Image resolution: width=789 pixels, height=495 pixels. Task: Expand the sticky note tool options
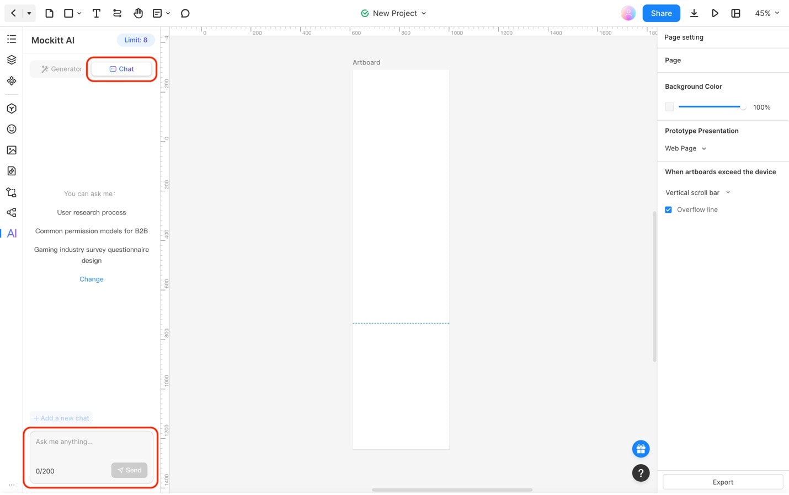point(168,13)
